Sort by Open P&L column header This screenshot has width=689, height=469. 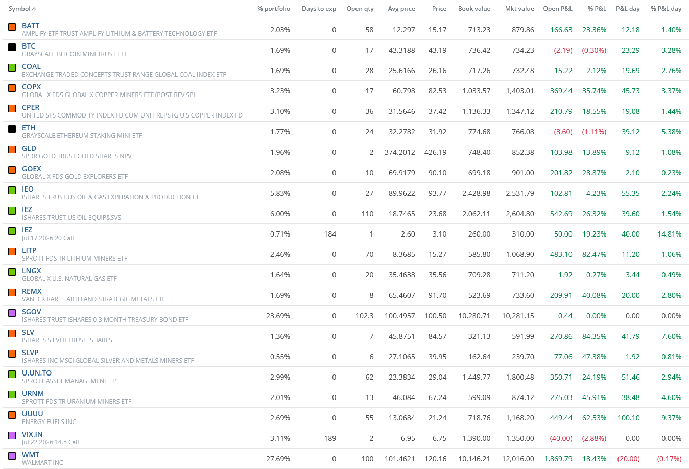click(x=557, y=9)
